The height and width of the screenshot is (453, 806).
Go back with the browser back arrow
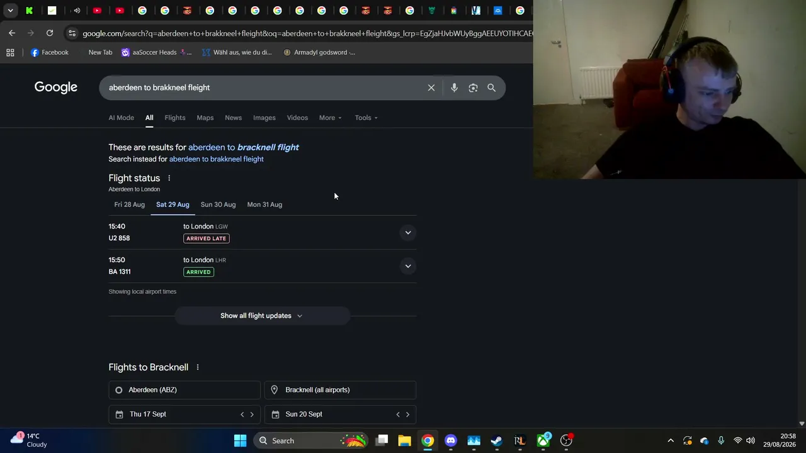pyautogui.click(x=12, y=33)
